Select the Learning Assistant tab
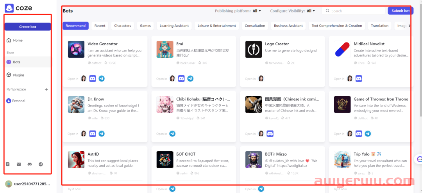The height and width of the screenshot is (193, 422). pos(174,26)
